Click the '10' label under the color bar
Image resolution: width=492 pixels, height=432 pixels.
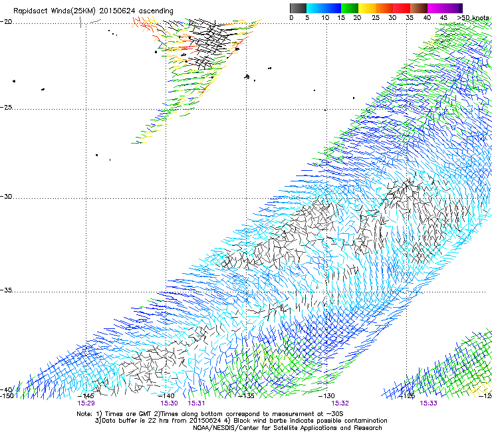[x=325, y=17]
